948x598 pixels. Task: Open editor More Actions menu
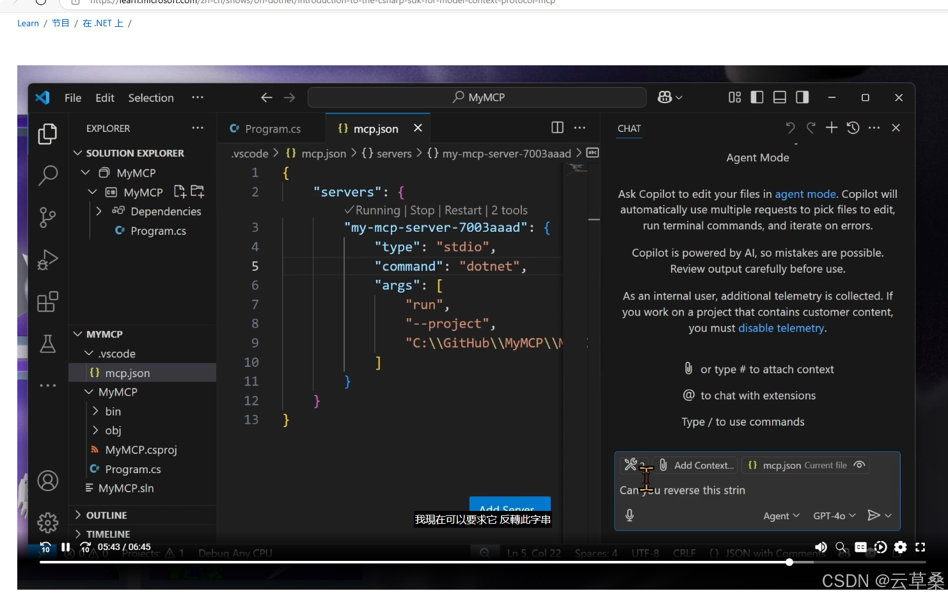pos(580,127)
